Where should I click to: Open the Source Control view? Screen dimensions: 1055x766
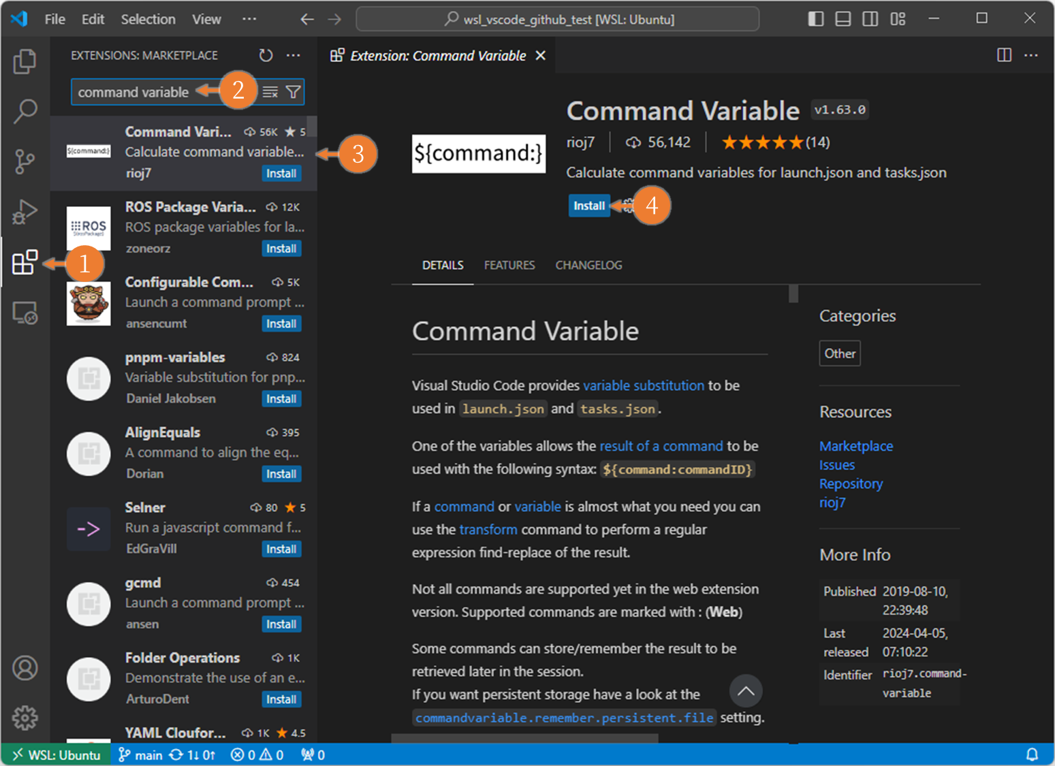(x=25, y=161)
